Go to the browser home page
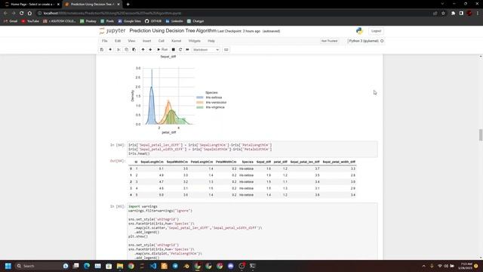Image resolution: width=483 pixels, height=272 pixels. pyautogui.click(x=29, y=14)
